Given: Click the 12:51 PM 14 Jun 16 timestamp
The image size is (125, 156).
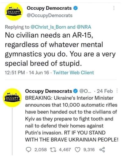Looking at the screenshot, I should pos(27,72).
